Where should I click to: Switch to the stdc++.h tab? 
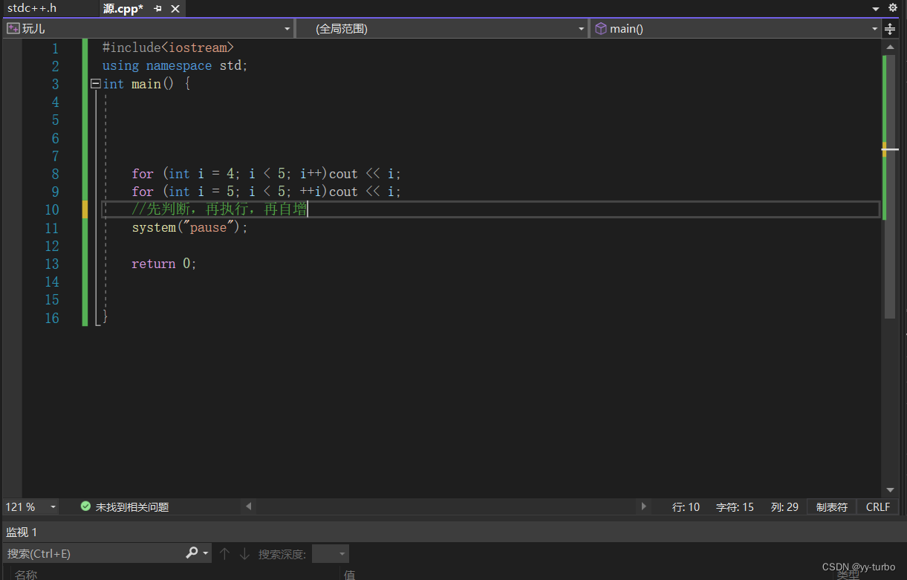pos(31,8)
